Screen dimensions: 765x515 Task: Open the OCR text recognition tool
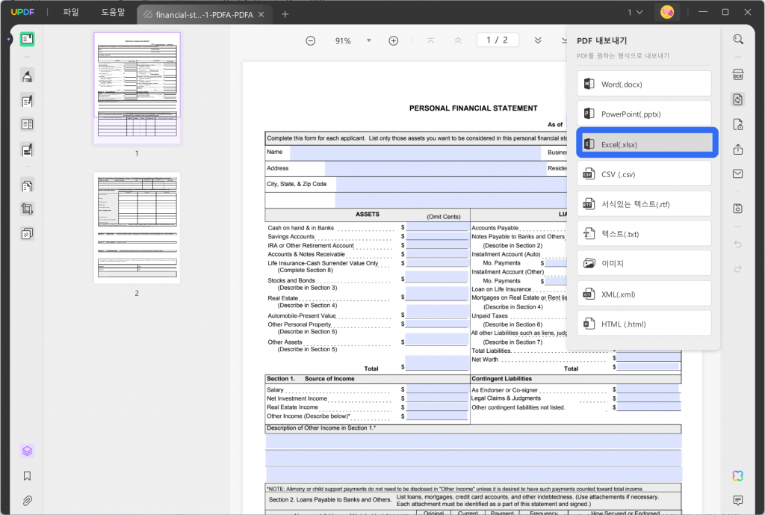pyautogui.click(x=738, y=75)
